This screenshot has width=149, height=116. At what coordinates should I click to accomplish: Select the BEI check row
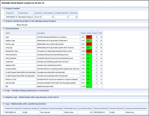53,87
